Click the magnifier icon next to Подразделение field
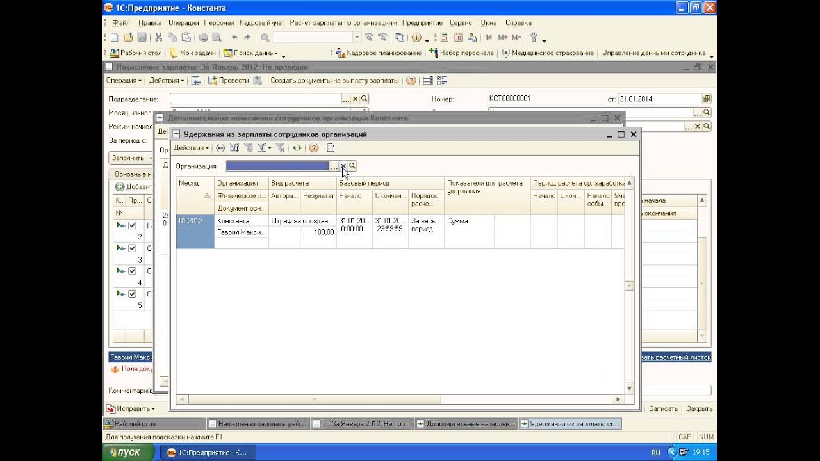The height and width of the screenshot is (461, 820). 365,99
